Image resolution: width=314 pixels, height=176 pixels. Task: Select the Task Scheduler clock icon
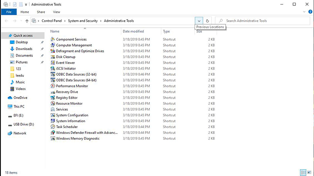tap(52, 127)
